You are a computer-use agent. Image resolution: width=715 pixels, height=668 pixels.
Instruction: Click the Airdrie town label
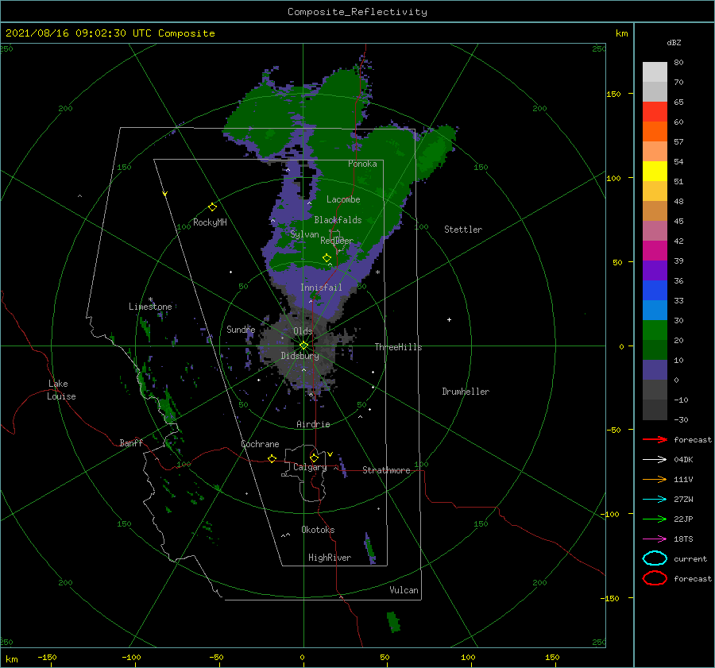click(313, 424)
